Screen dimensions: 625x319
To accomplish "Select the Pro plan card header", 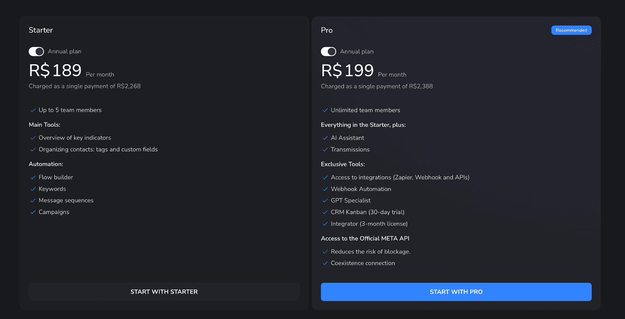I will (x=327, y=30).
